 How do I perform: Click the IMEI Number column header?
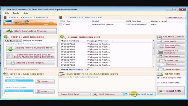tap(133, 21)
